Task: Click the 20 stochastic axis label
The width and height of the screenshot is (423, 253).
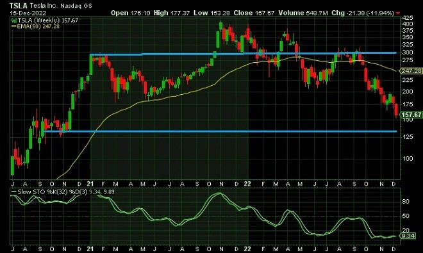Action: click(x=406, y=231)
